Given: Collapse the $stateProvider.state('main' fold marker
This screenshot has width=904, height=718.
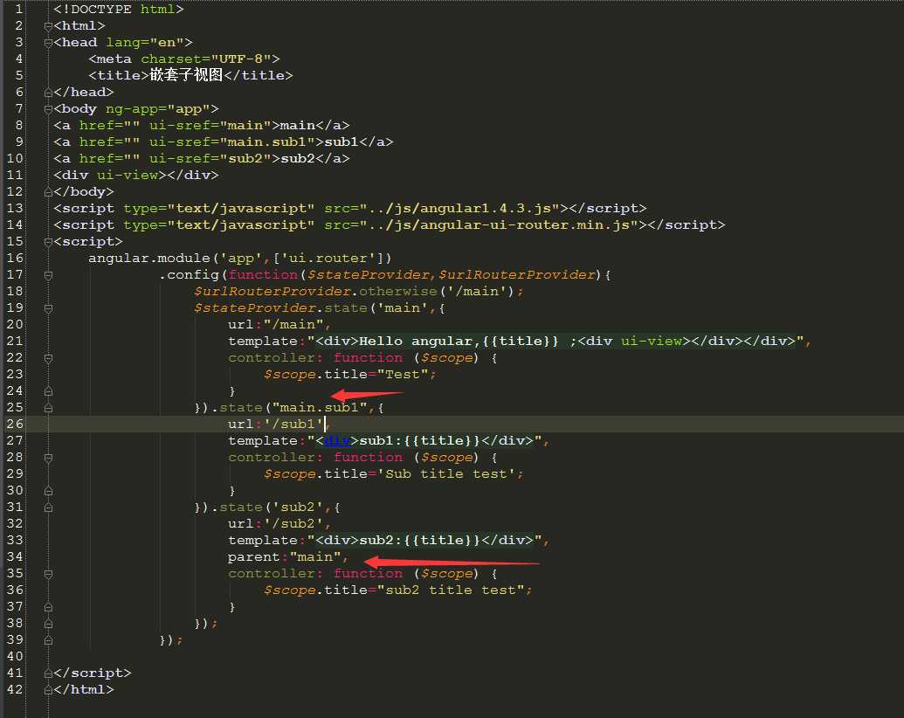Looking at the screenshot, I should 48,308.
